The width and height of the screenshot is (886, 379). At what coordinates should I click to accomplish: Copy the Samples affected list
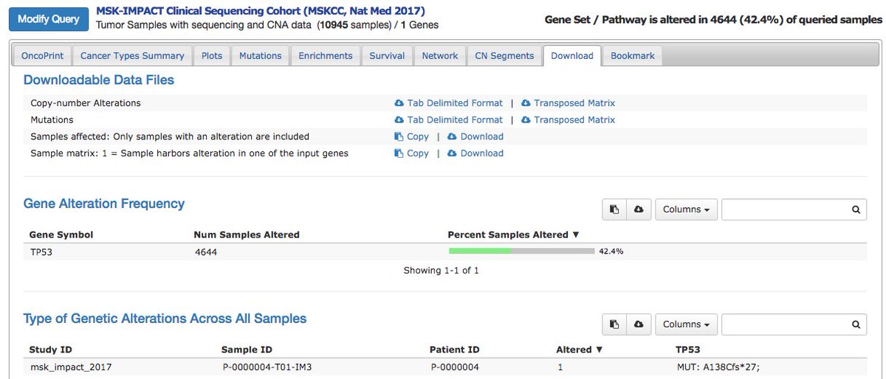point(412,136)
